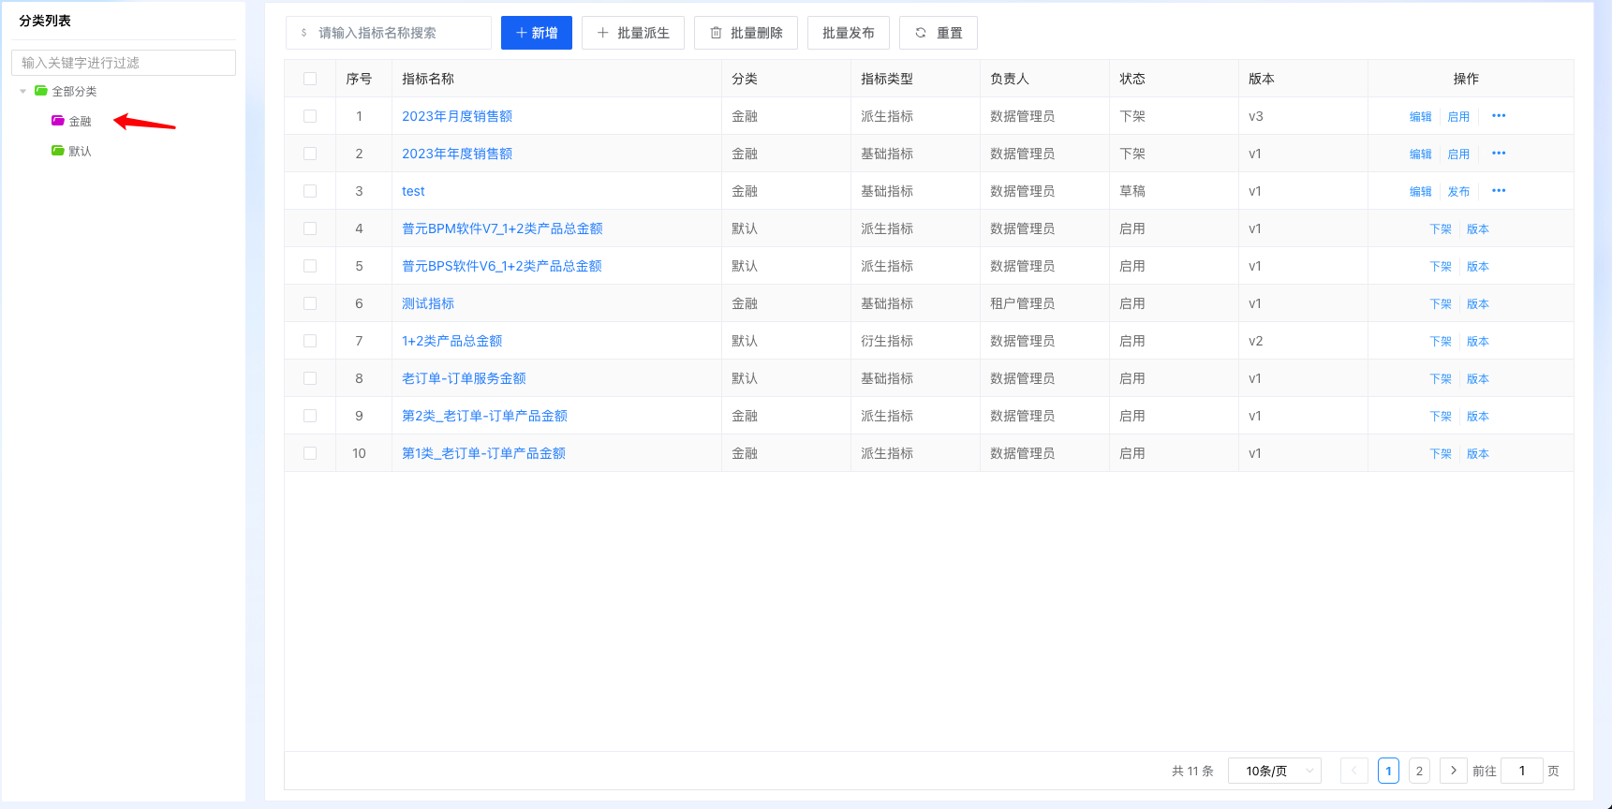
Task: Click the three-dots more icon in row 1
Action: [1499, 116]
